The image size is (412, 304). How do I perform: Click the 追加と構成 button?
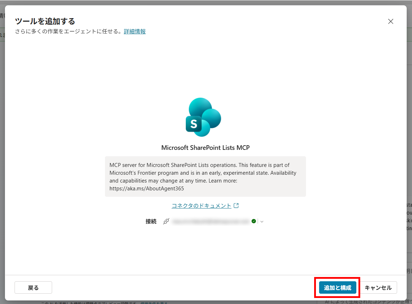pyautogui.click(x=338, y=287)
